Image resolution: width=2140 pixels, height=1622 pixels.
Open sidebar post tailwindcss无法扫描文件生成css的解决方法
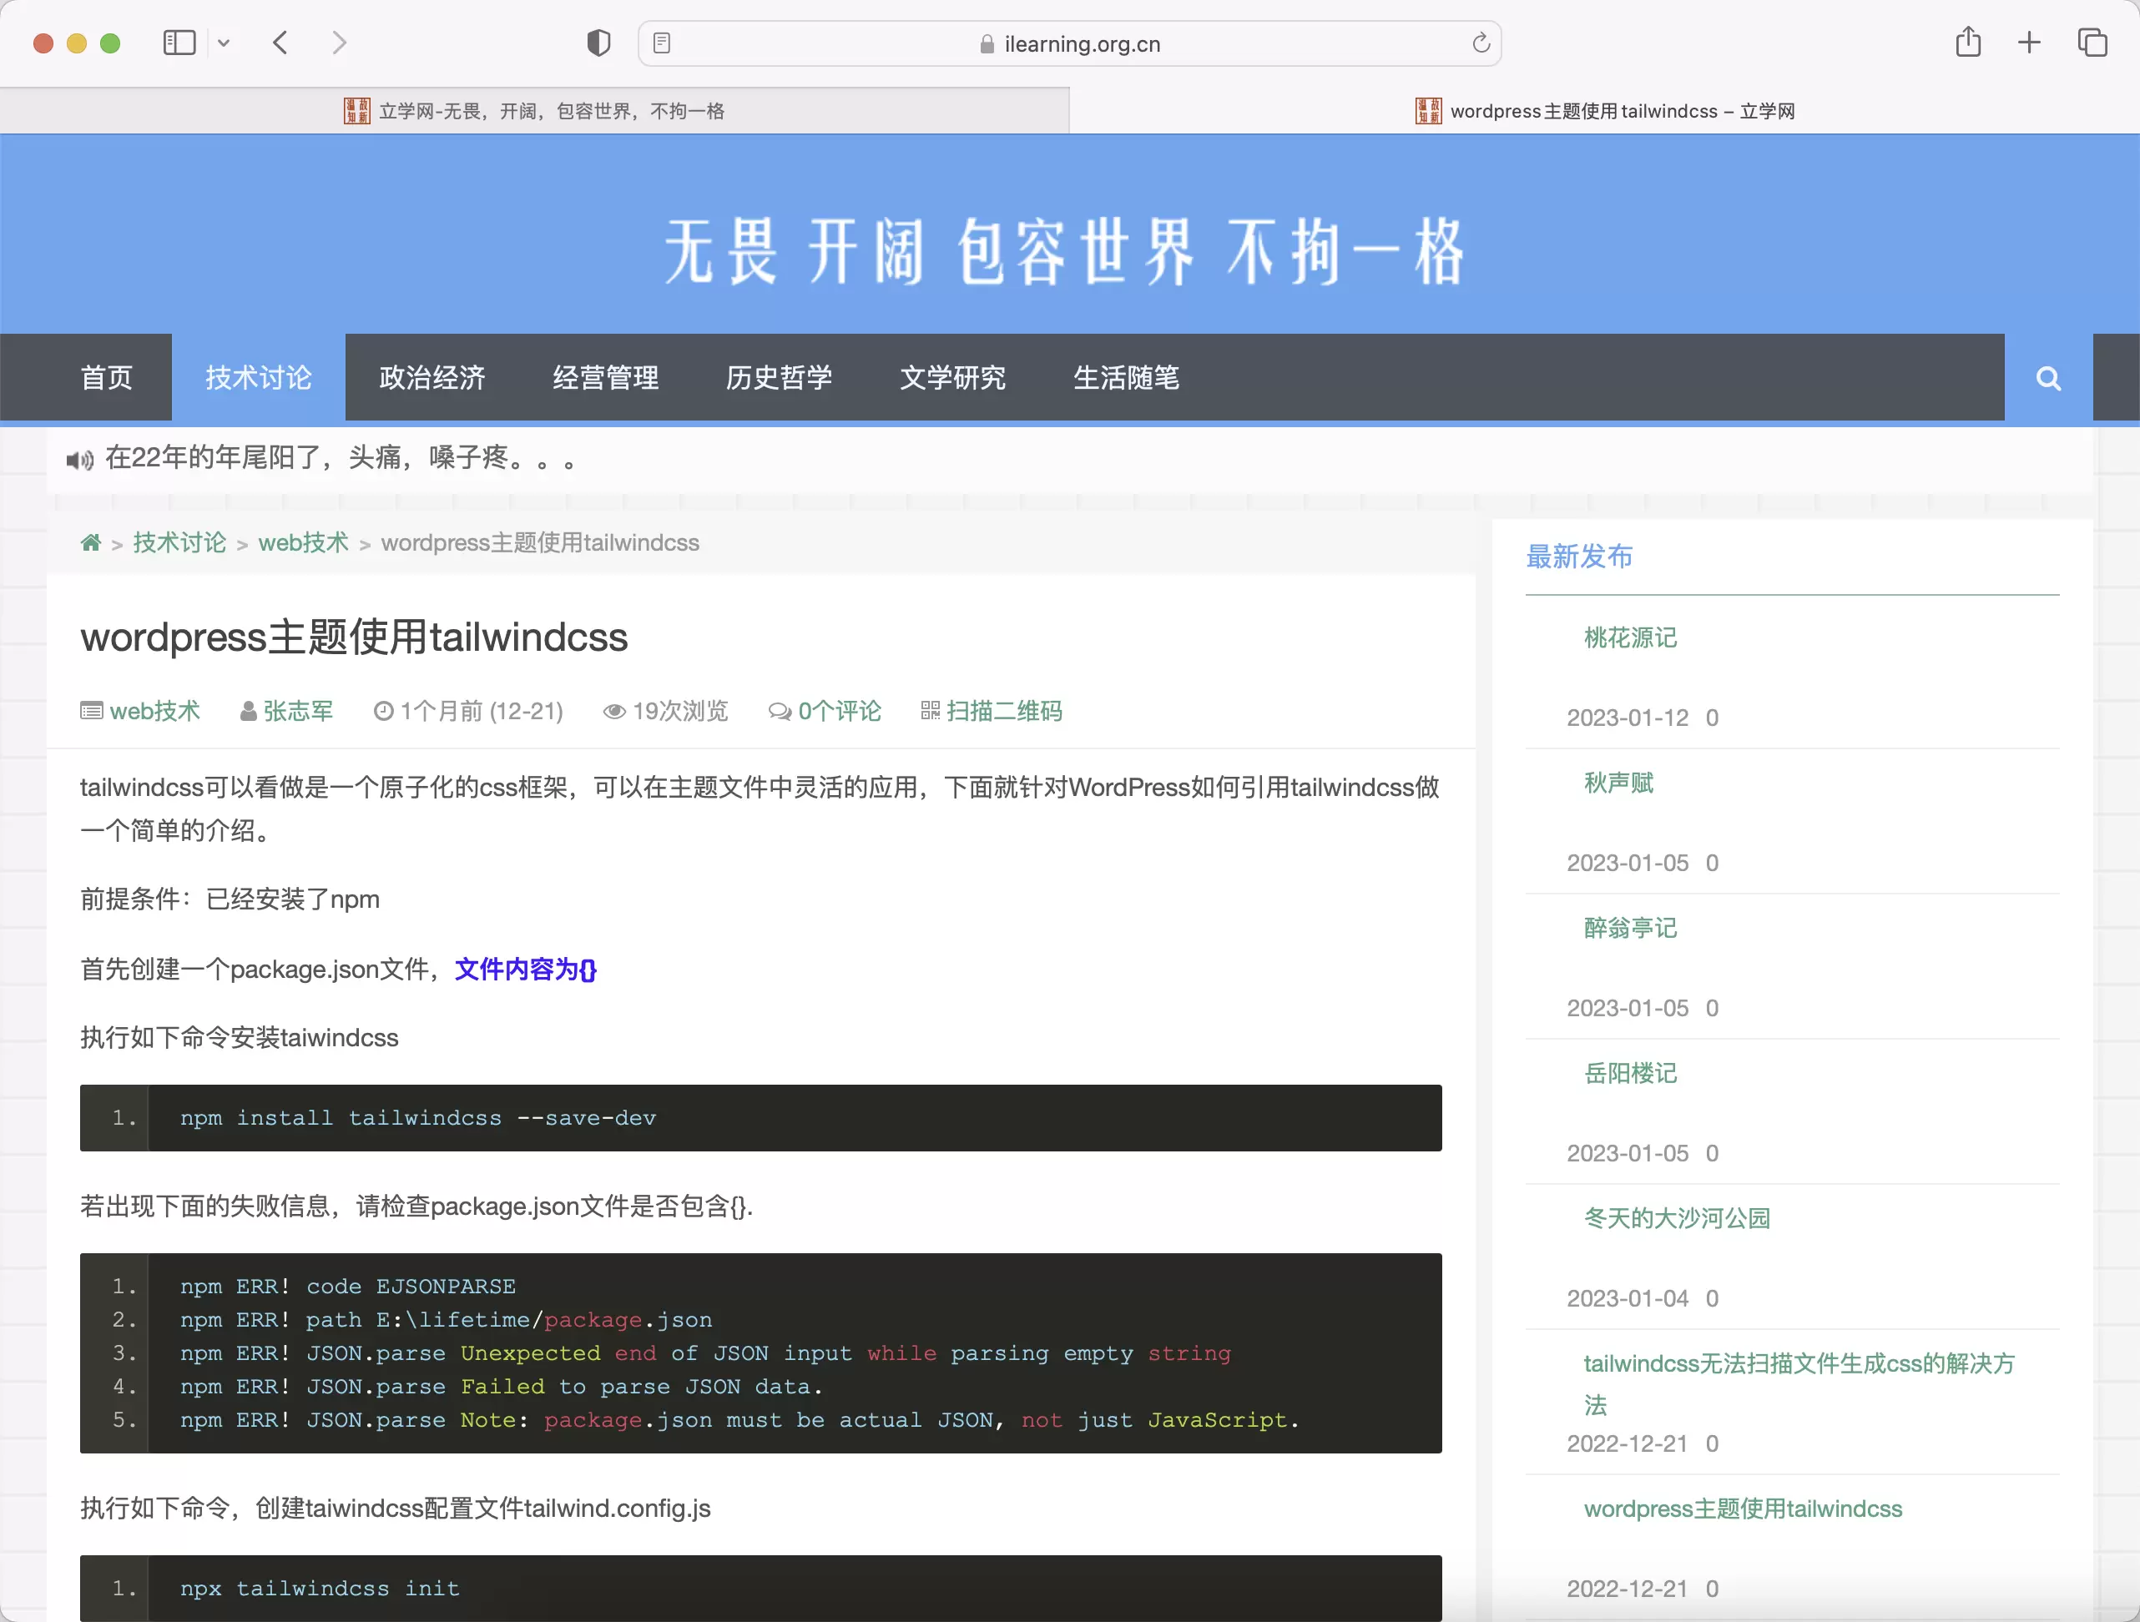tap(1799, 1383)
